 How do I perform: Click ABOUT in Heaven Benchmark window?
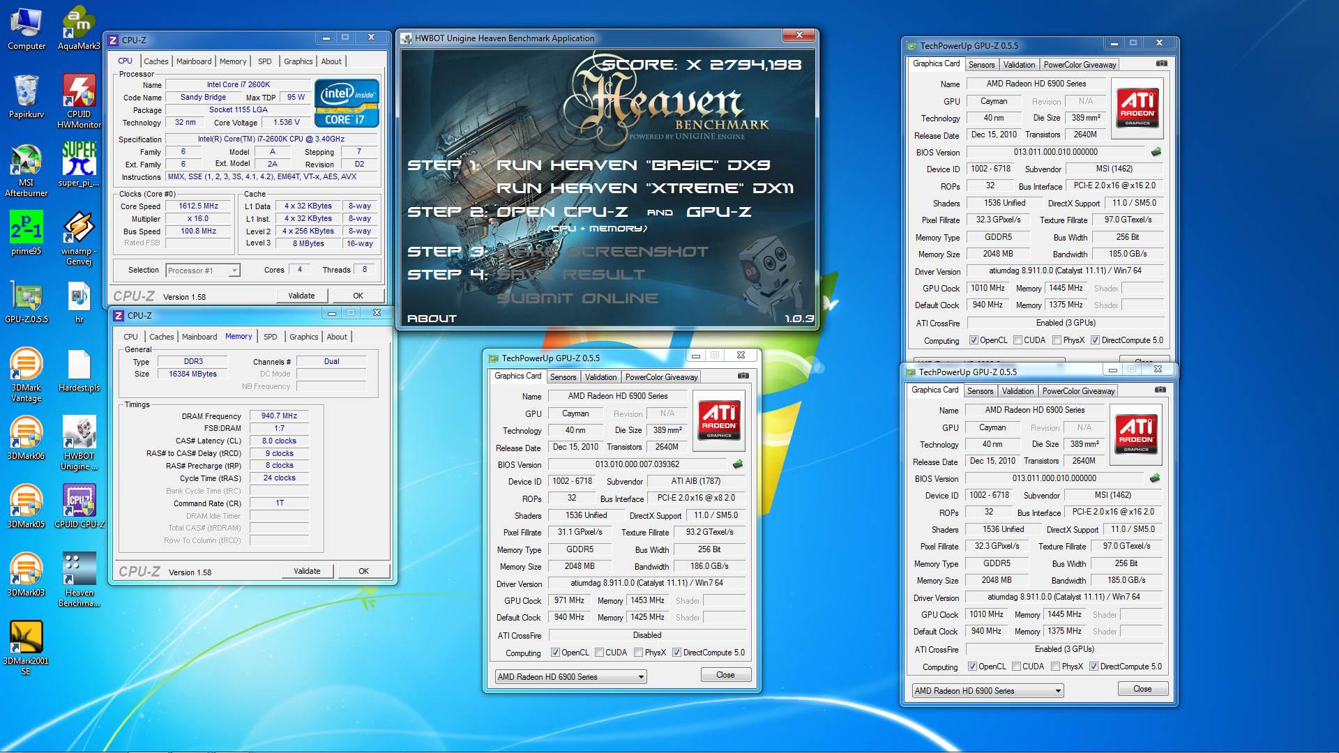(432, 319)
